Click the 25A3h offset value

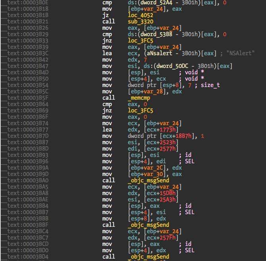coord(160,199)
